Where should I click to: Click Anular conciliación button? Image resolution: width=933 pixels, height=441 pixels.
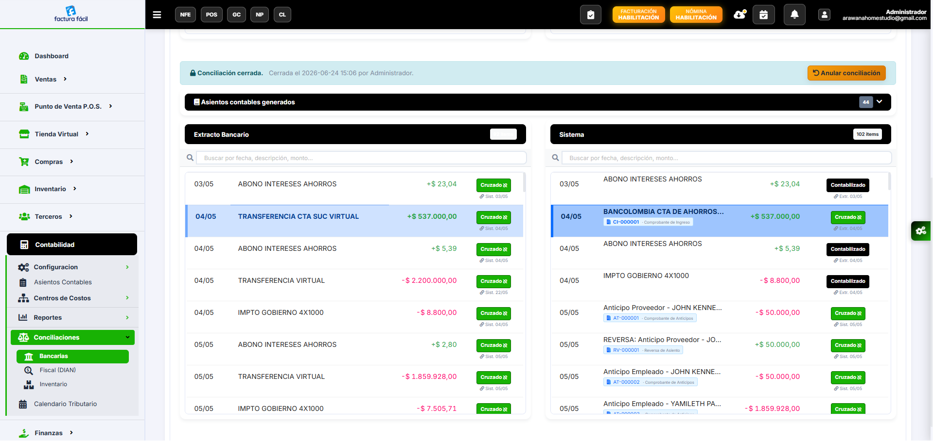(846, 73)
